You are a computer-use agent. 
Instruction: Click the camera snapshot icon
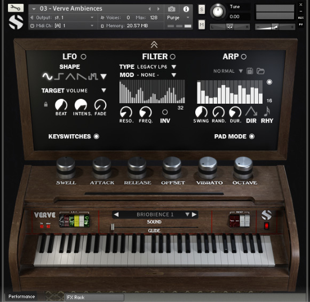pyautogui.click(x=171, y=9)
